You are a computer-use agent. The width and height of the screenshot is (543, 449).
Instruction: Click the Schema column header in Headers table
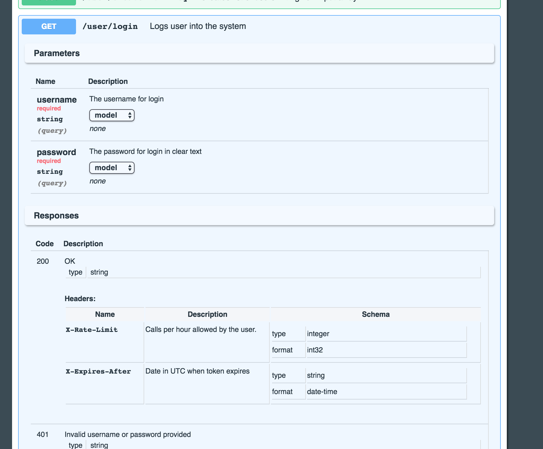pyautogui.click(x=376, y=314)
